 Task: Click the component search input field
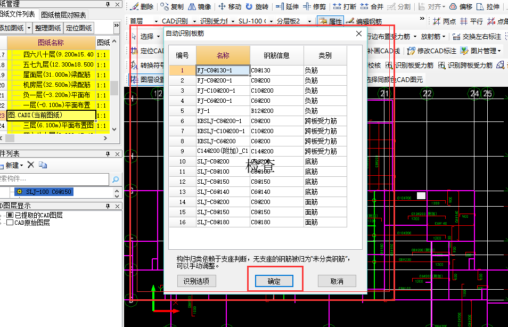[54, 179]
